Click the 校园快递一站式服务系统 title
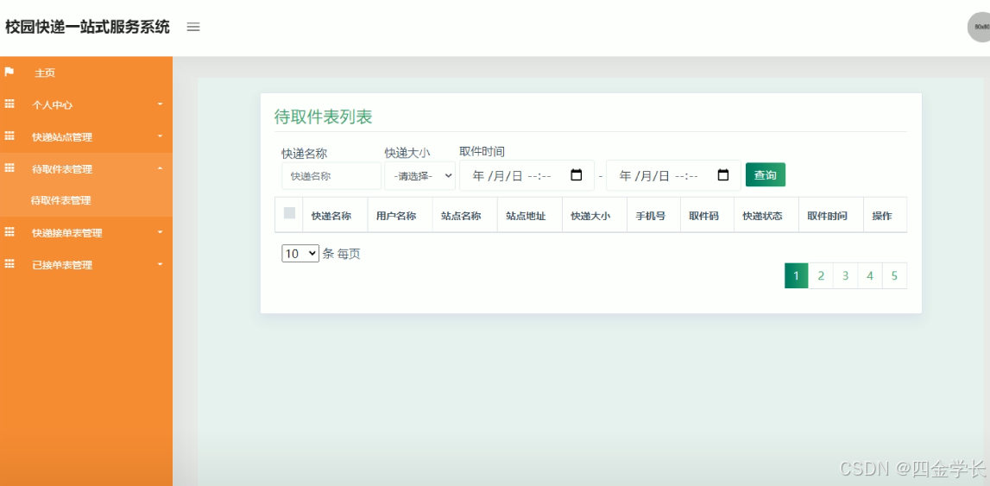The image size is (990, 486). (x=87, y=27)
